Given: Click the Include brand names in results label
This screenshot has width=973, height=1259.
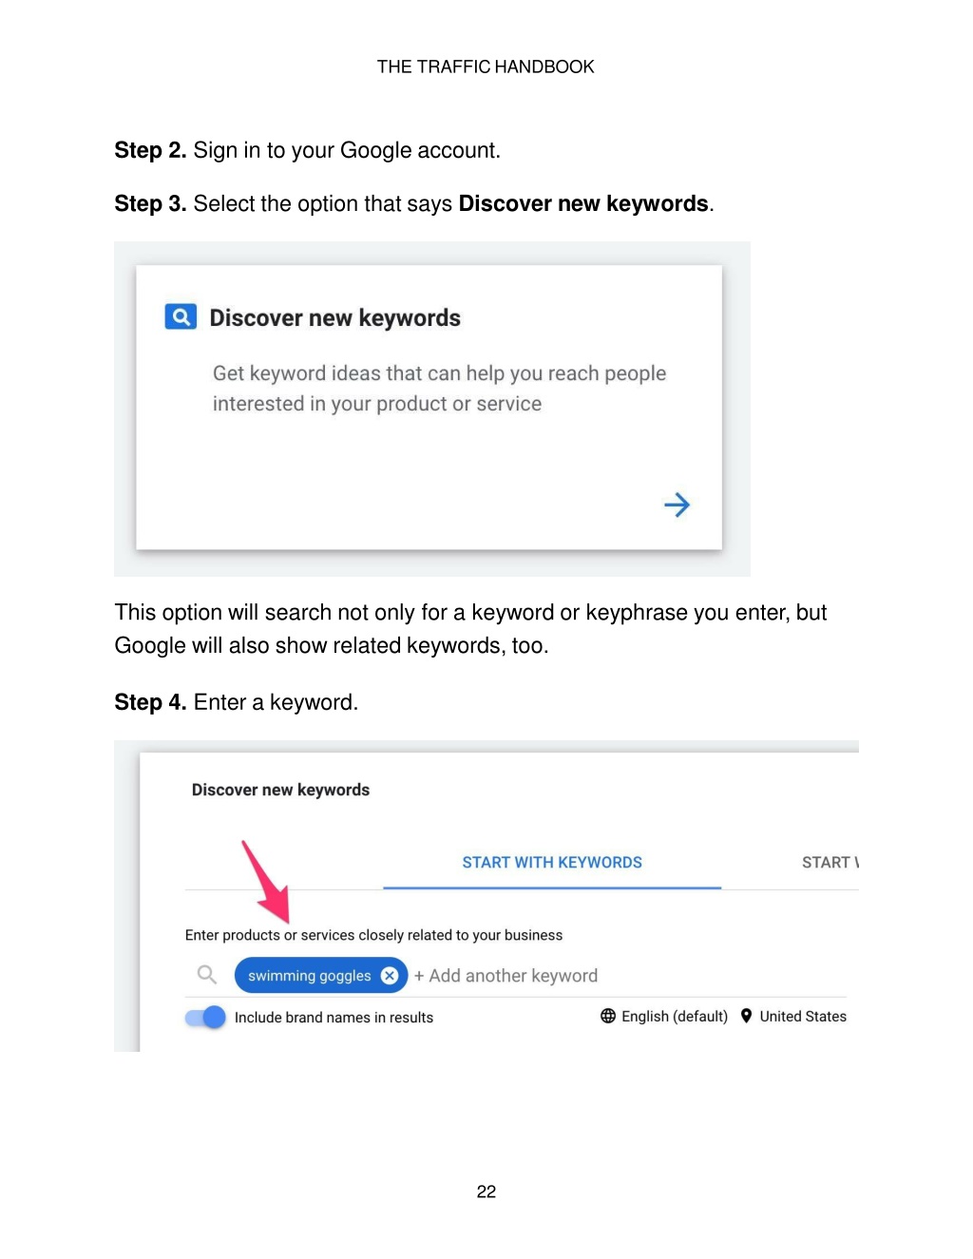Looking at the screenshot, I should pyautogui.click(x=334, y=1018).
